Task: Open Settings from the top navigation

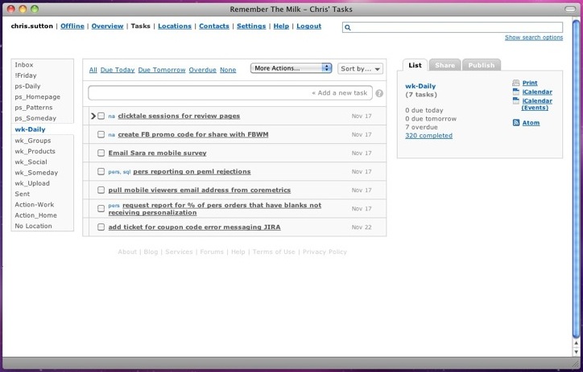Action: click(251, 26)
